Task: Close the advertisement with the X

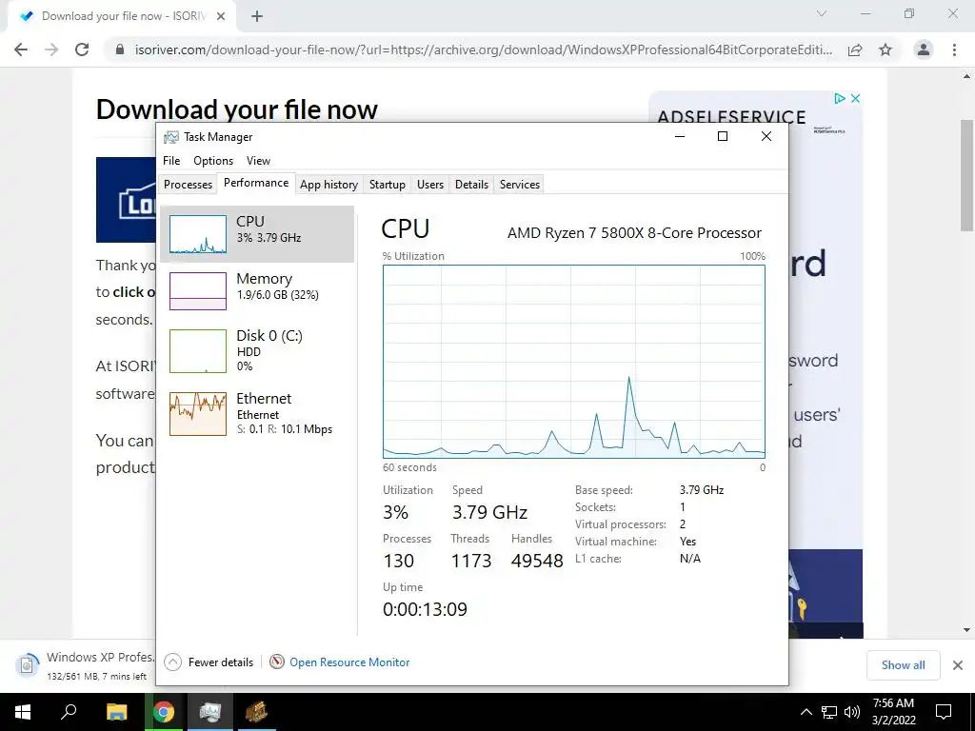Action: coord(856,98)
